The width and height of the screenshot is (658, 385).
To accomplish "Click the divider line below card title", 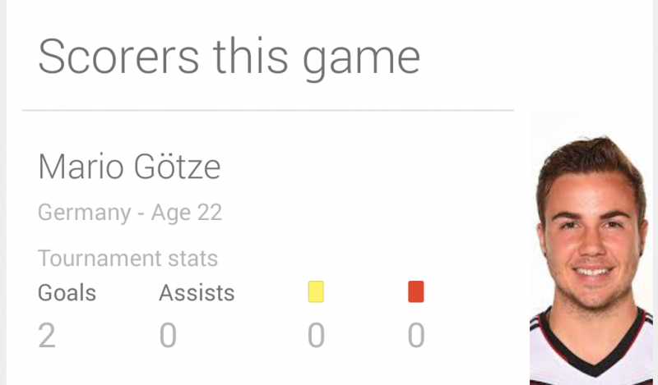I will 268,110.
